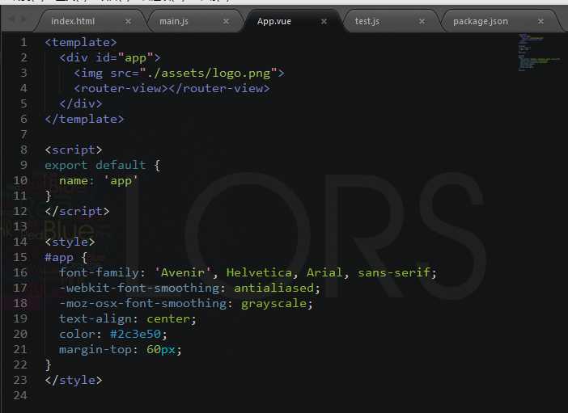Click the -webkit-font-smoothing property
This screenshot has height=413, width=568.
point(139,288)
